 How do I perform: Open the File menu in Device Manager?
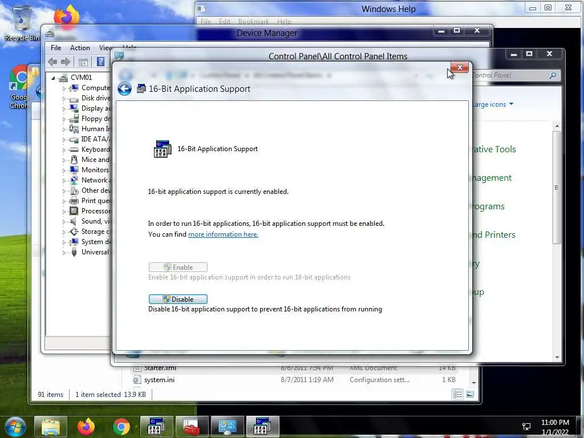56,48
